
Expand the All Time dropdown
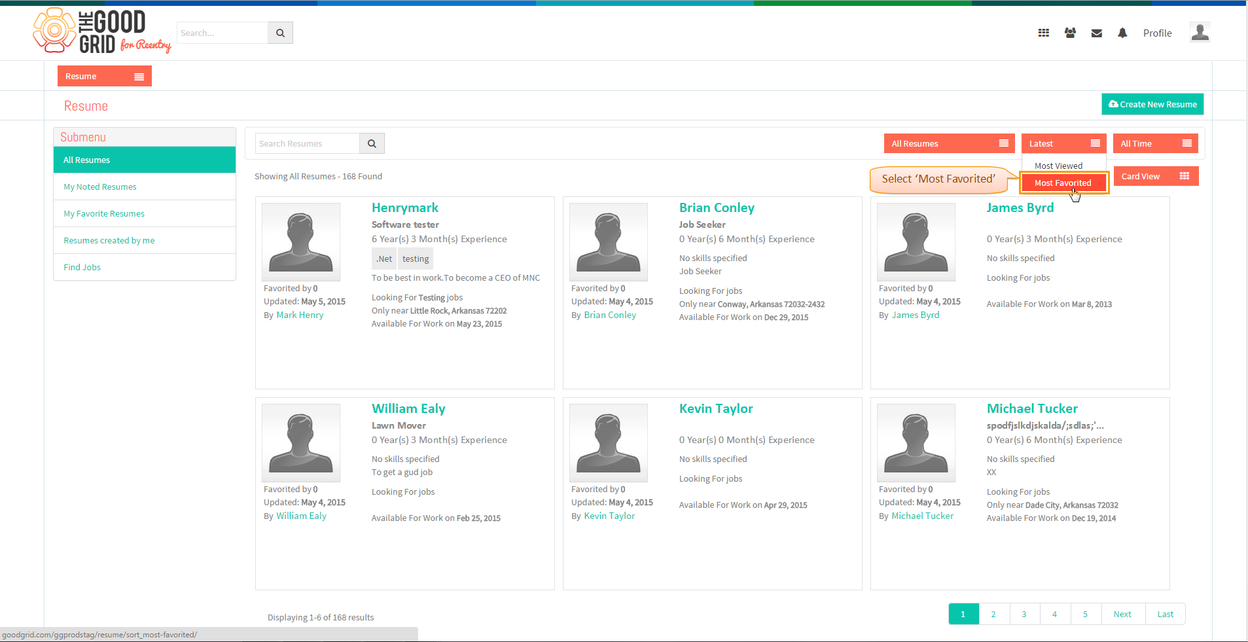click(x=1155, y=143)
